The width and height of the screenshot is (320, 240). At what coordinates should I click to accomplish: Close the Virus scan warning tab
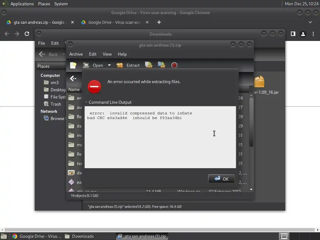pyautogui.click(x=147, y=22)
